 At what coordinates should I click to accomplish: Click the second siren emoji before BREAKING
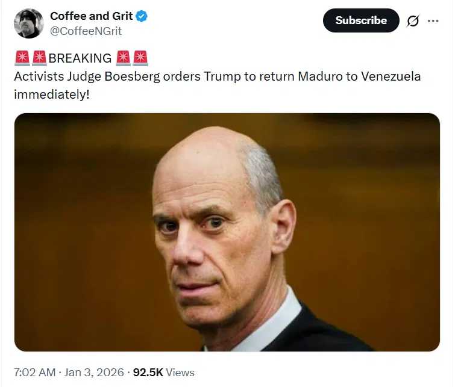tap(39, 58)
